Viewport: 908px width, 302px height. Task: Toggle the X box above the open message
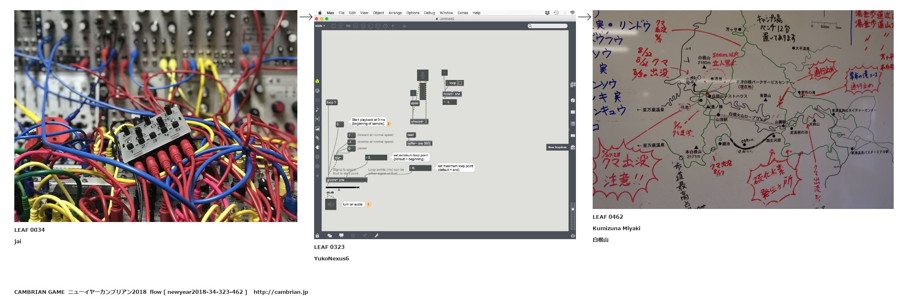click(413, 93)
